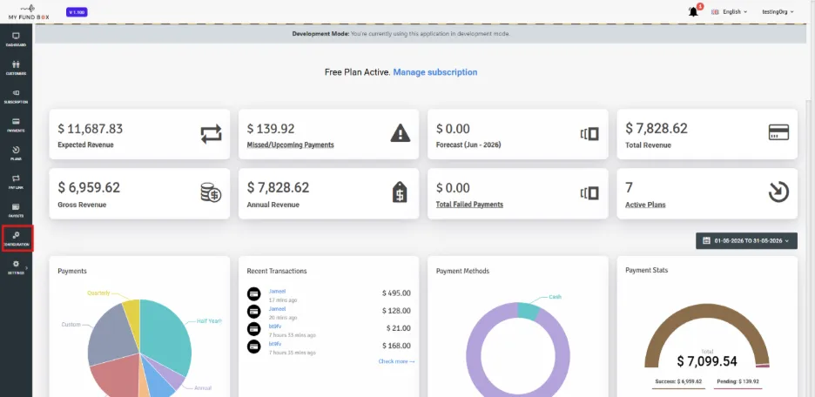Open the Missed/Upcoming Payments link
This screenshot has width=815, height=397.
pos(291,145)
